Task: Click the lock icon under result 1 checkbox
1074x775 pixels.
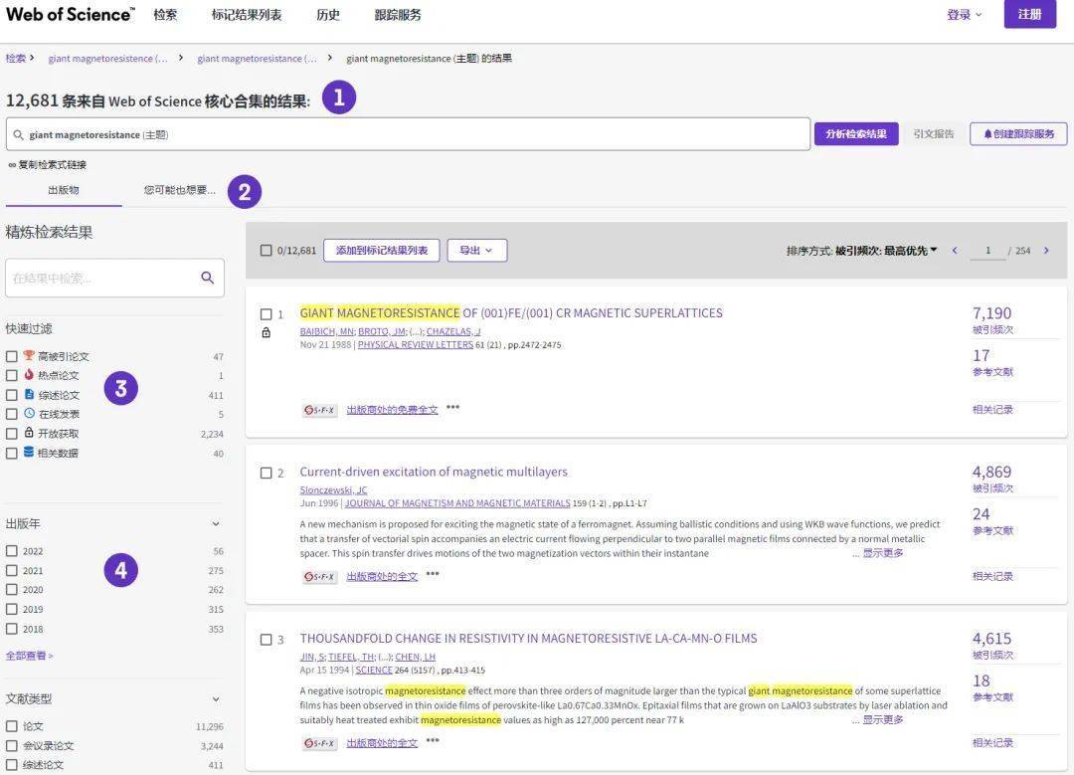Action: click(x=266, y=332)
